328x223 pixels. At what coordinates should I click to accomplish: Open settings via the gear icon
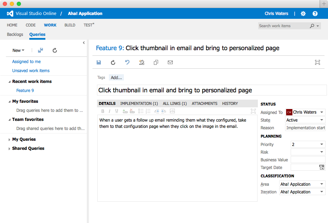coord(303,14)
